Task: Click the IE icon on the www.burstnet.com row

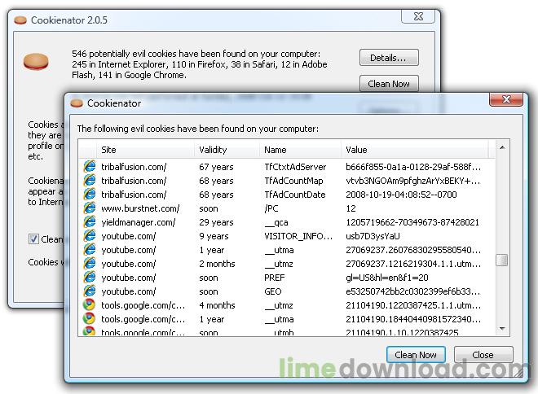Action: [90, 208]
